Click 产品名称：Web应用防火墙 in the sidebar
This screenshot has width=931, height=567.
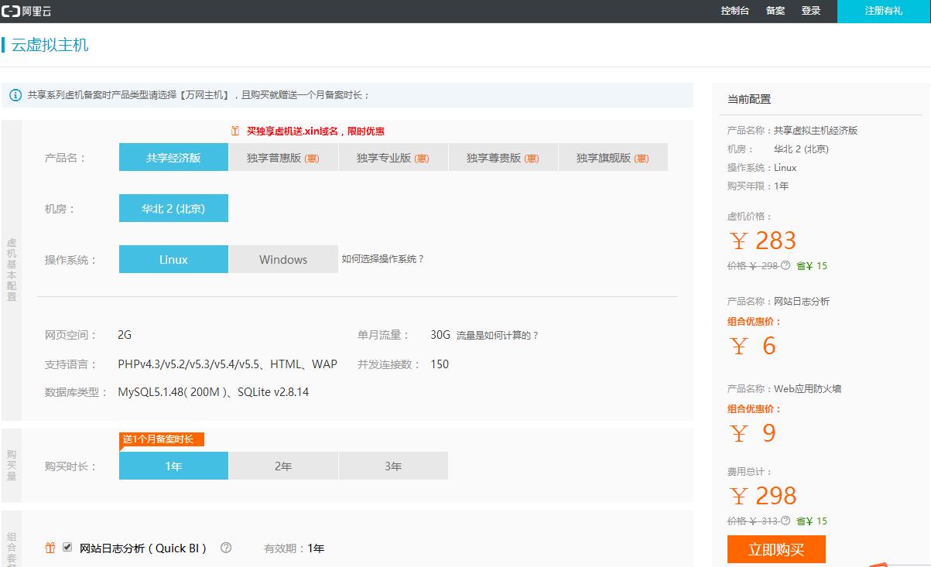point(784,388)
